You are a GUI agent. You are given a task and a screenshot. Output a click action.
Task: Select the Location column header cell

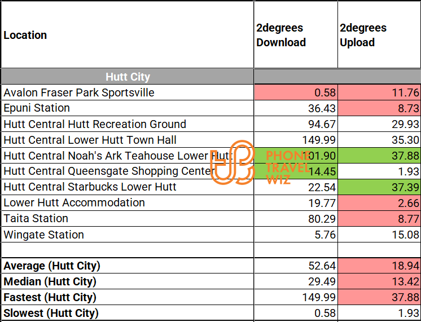[127, 35]
